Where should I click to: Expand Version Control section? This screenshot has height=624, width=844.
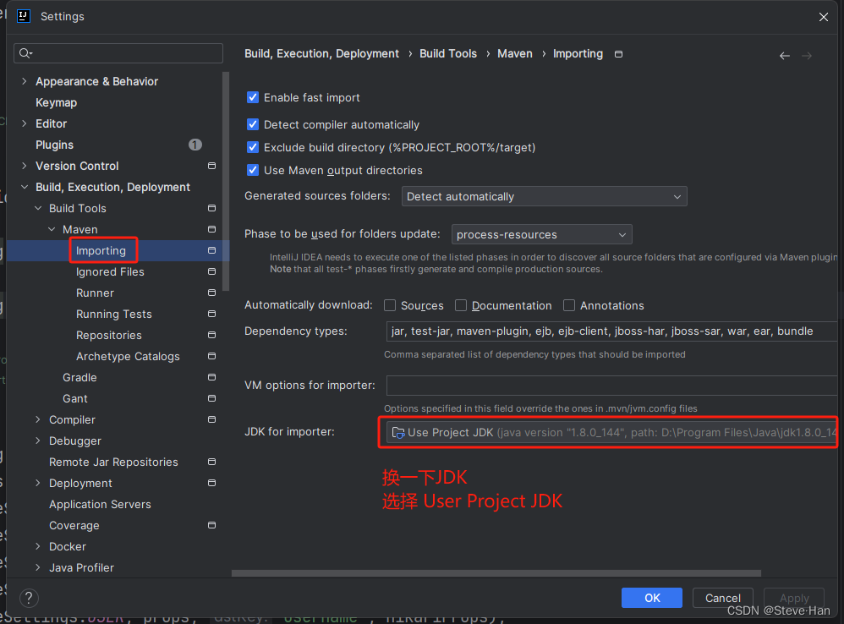coord(25,166)
